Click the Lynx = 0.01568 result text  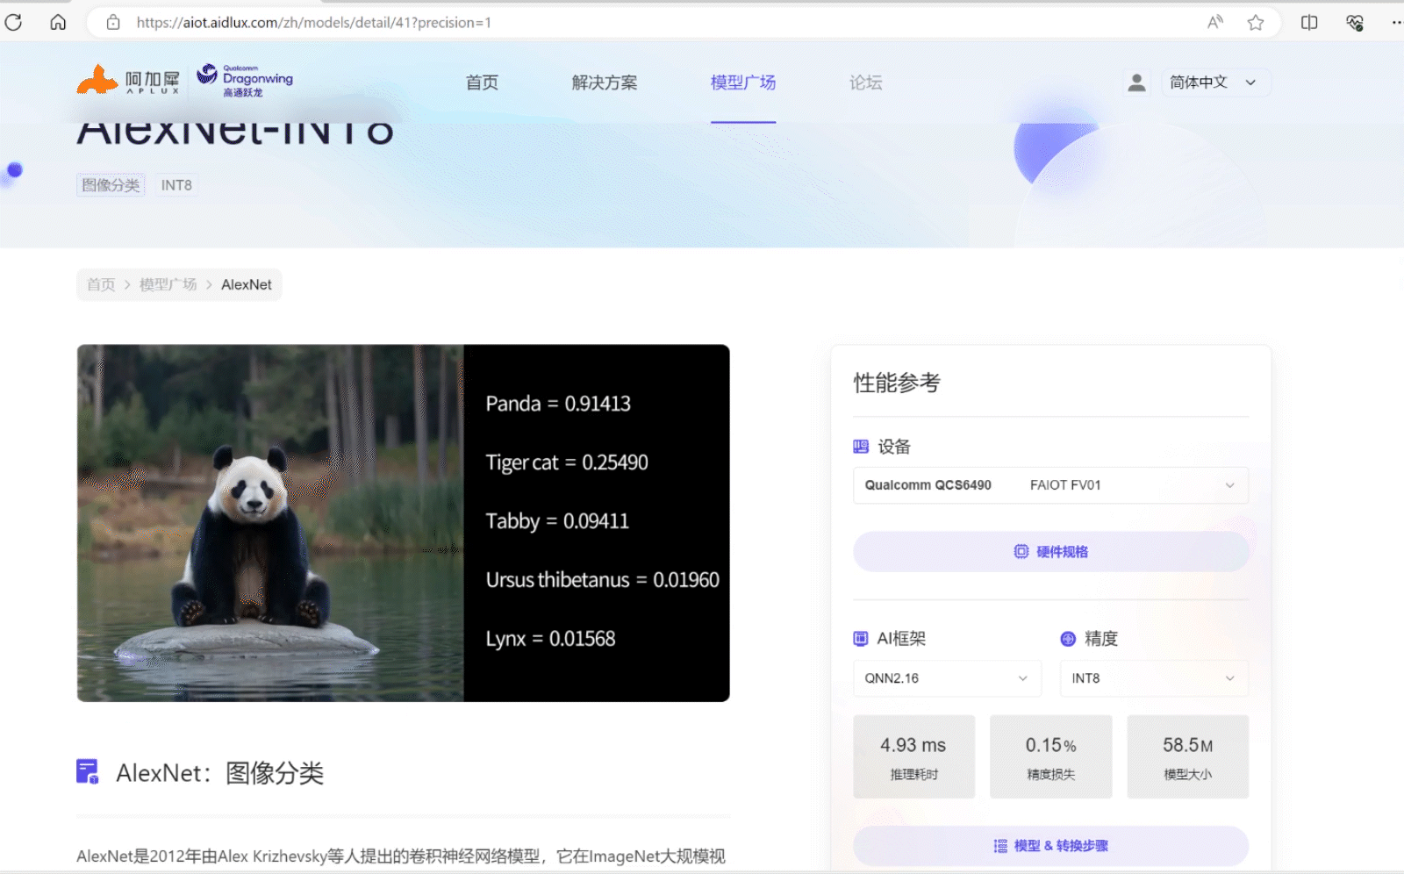click(x=550, y=639)
